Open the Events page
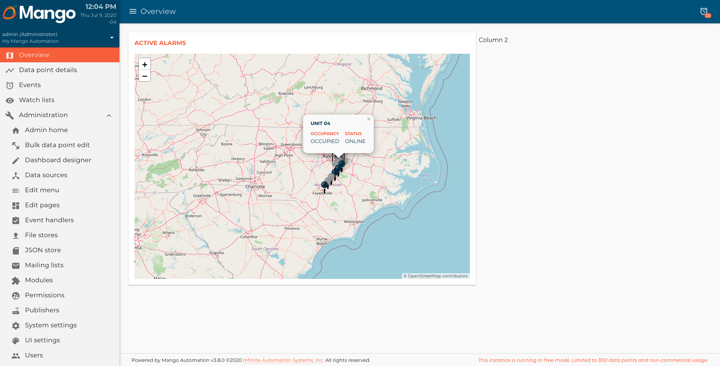Viewport: 720px width, 366px height. (60, 85)
